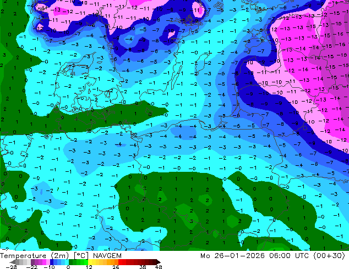Click the '06:00' forecast time

(x=280, y=256)
